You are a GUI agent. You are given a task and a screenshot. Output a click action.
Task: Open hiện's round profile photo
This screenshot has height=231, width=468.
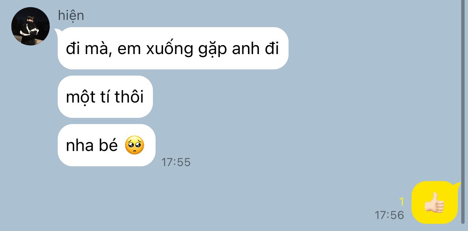tap(31, 26)
